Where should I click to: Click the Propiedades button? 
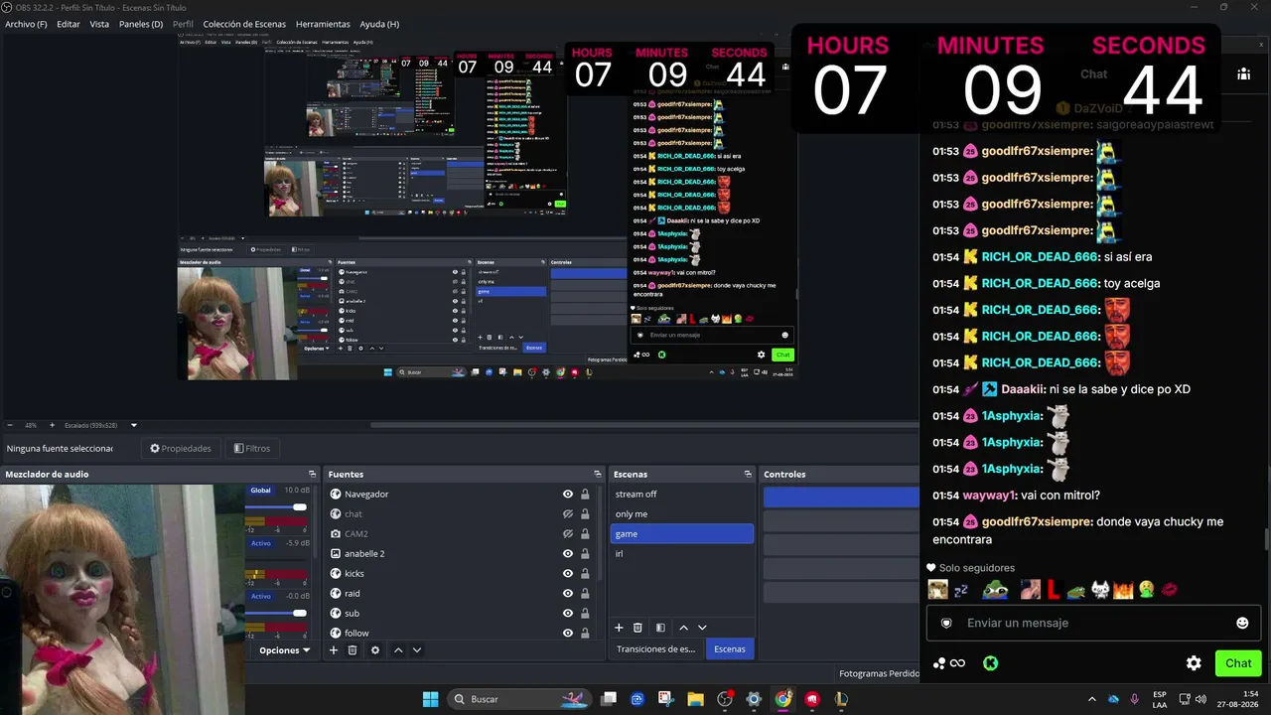click(181, 448)
